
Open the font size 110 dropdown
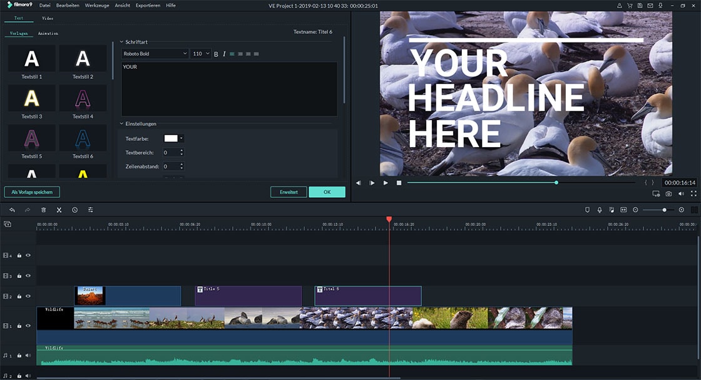201,54
